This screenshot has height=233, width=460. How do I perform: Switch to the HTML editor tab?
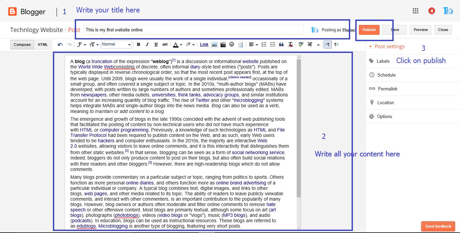(x=43, y=45)
